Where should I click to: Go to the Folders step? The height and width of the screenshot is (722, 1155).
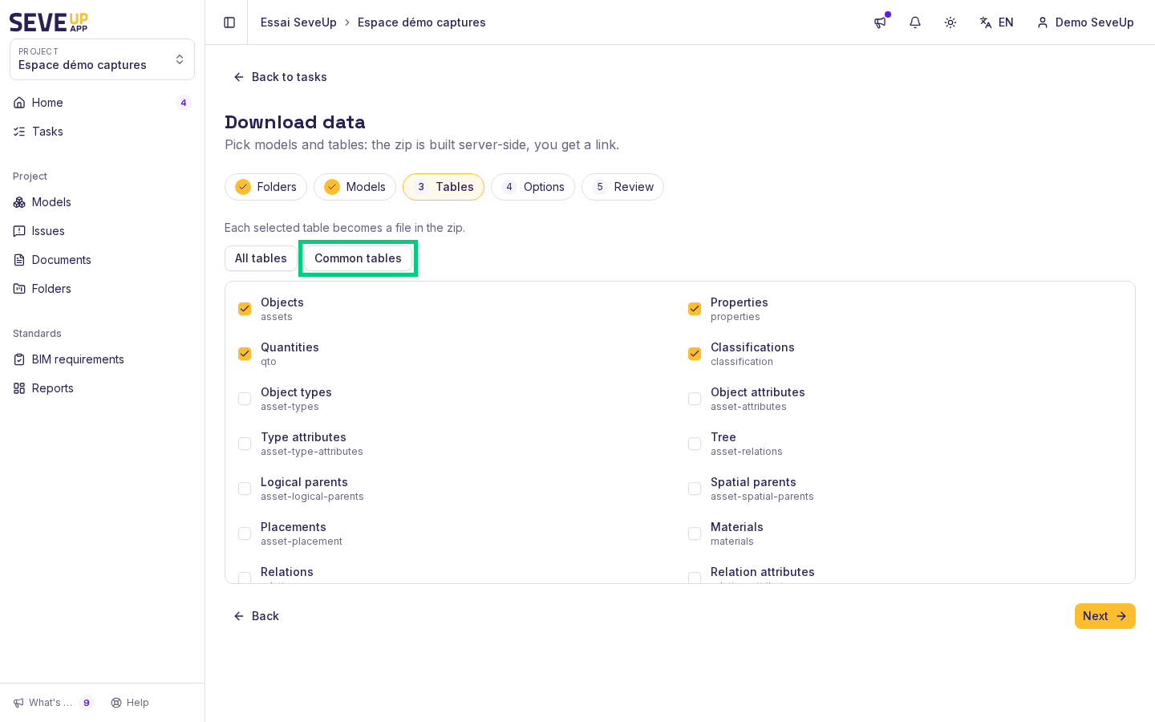point(265,187)
